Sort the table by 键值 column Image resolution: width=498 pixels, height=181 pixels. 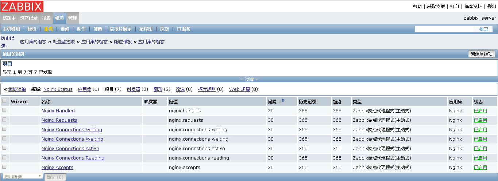point(173,102)
